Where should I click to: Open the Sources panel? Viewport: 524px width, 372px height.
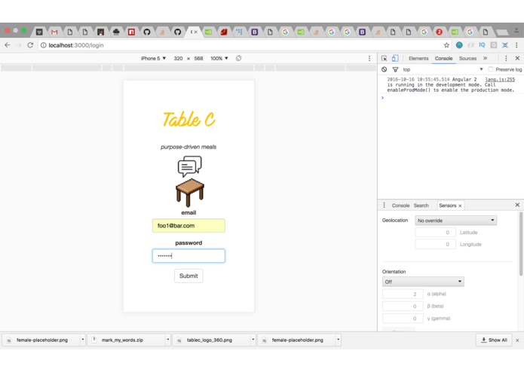[467, 59]
